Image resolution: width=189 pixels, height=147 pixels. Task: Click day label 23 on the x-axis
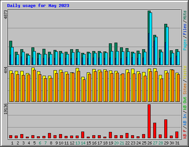[133, 143]
